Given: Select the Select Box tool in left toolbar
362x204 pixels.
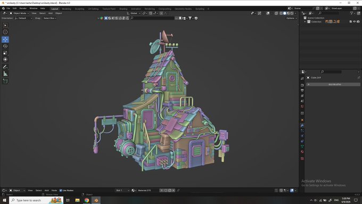Looking at the screenshot, I should click(x=5, y=25).
